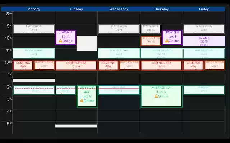Click warning icon on Thursday JAPAN 4 lecture
The height and width of the screenshot is (143, 230).
click(167, 41)
